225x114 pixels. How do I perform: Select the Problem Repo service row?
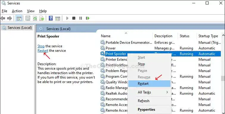(x=160, y=71)
